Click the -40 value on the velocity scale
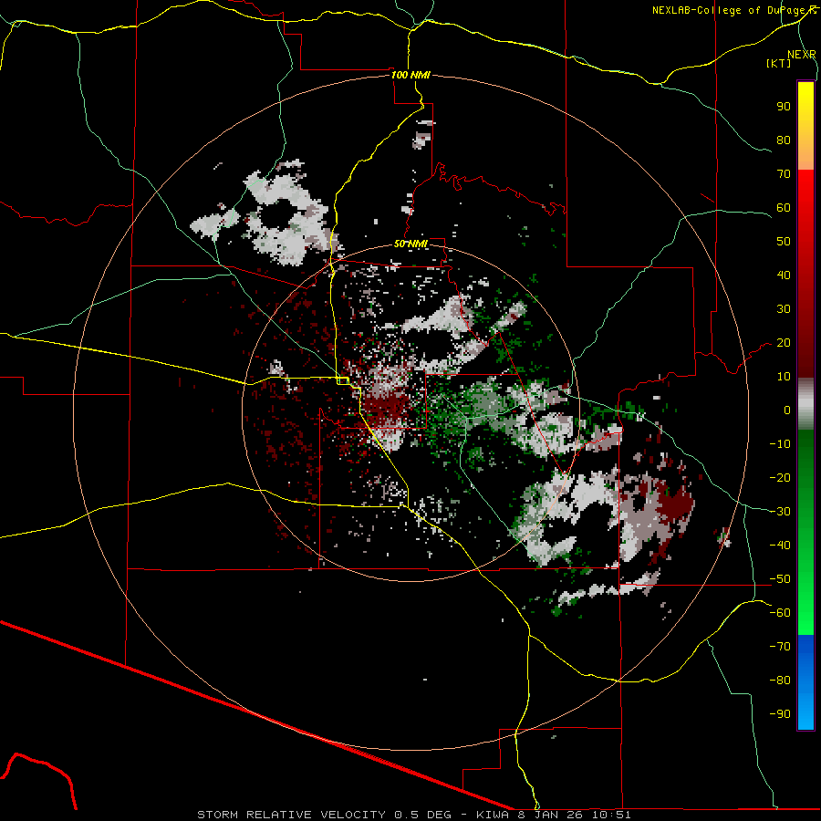 (x=780, y=546)
